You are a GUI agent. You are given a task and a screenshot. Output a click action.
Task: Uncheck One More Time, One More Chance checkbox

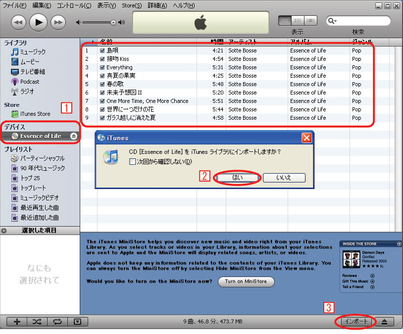point(102,101)
